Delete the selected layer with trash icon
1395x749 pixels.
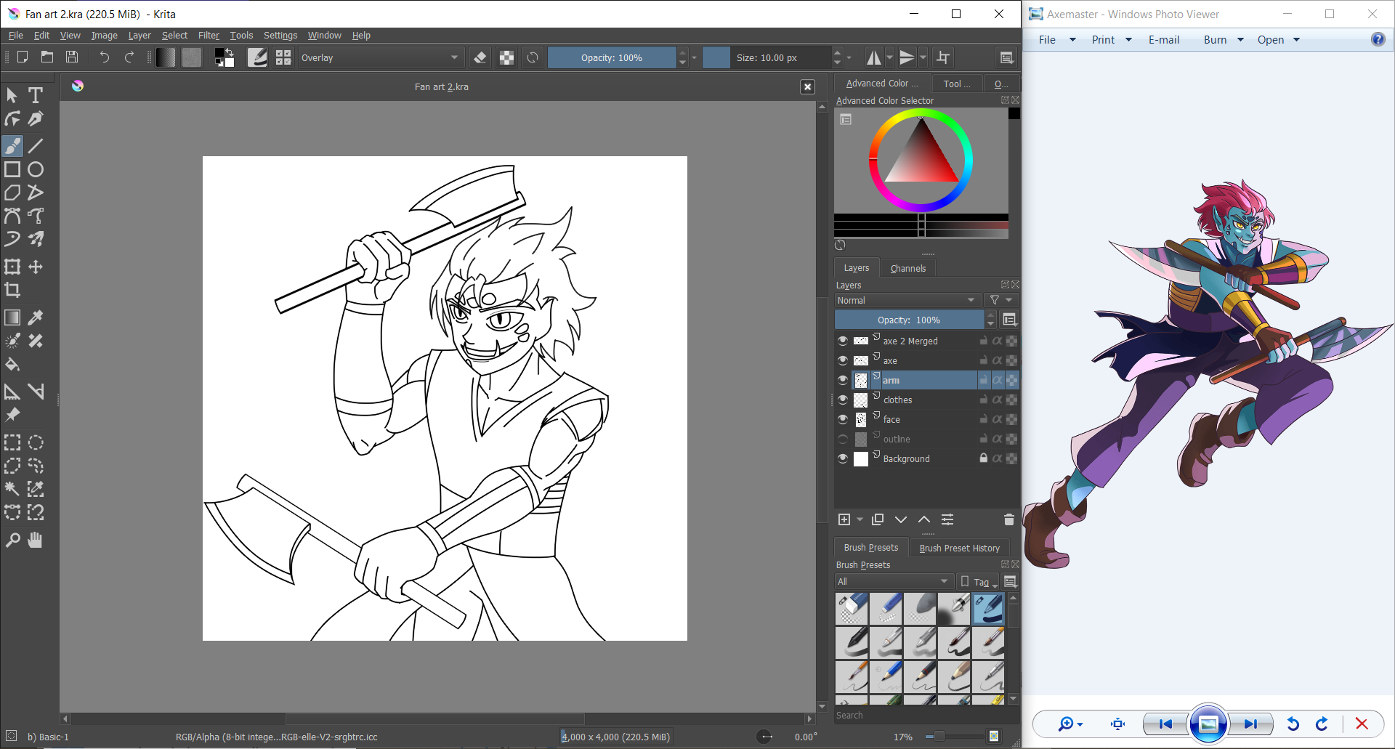[x=1008, y=519]
